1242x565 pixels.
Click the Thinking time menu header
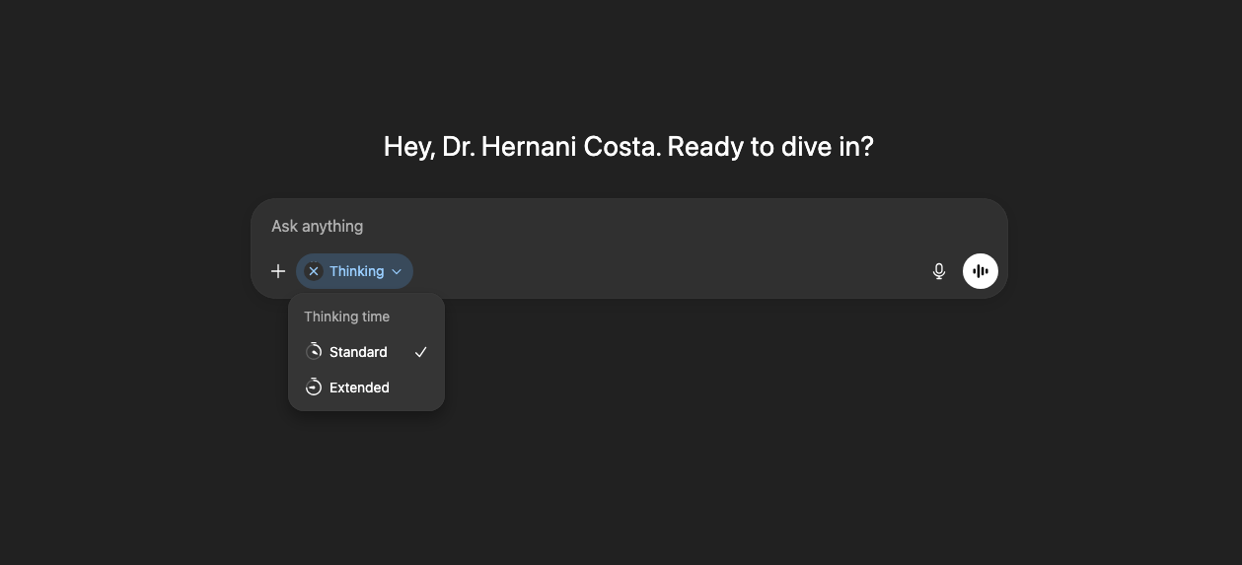click(x=346, y=317)
